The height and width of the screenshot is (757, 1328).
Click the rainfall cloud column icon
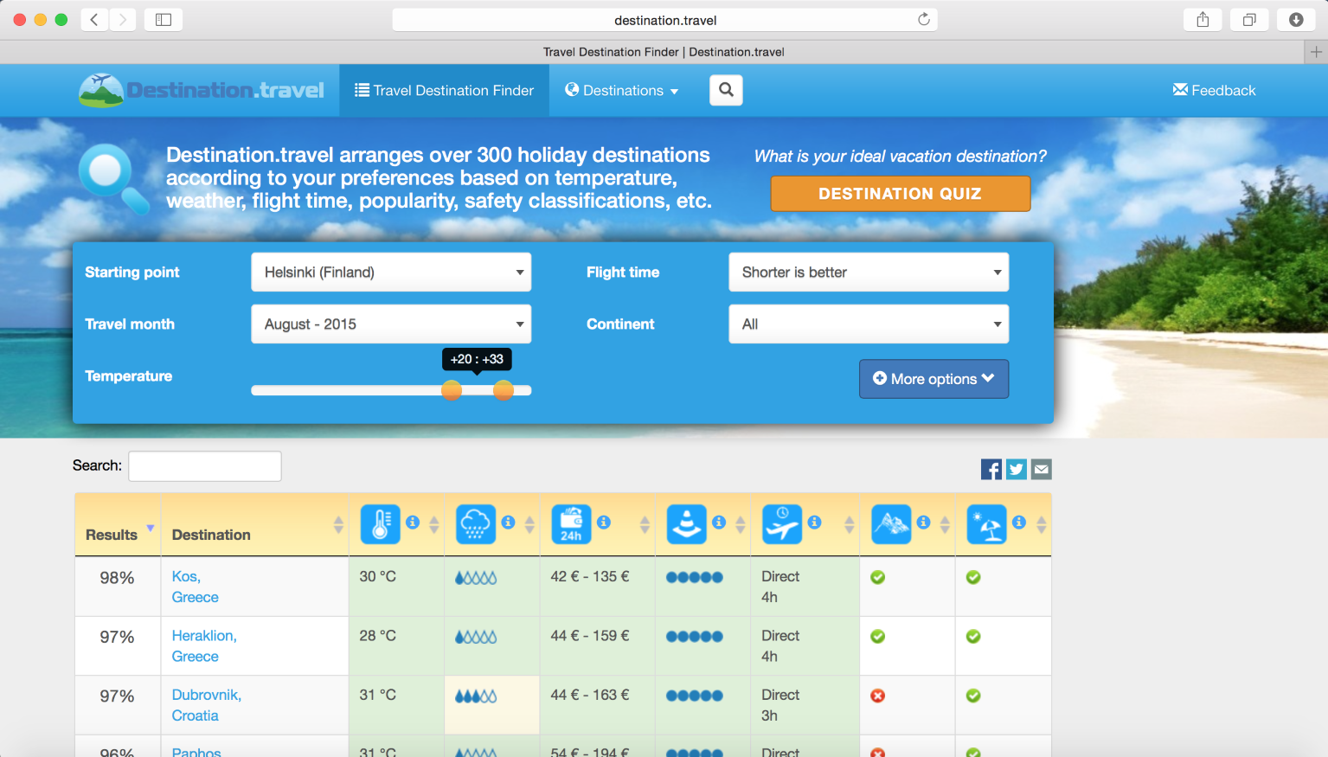[x=475, y=523]
